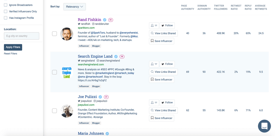Sort by Twitter Followers column header
275x136 pixels.
point(221,7)
